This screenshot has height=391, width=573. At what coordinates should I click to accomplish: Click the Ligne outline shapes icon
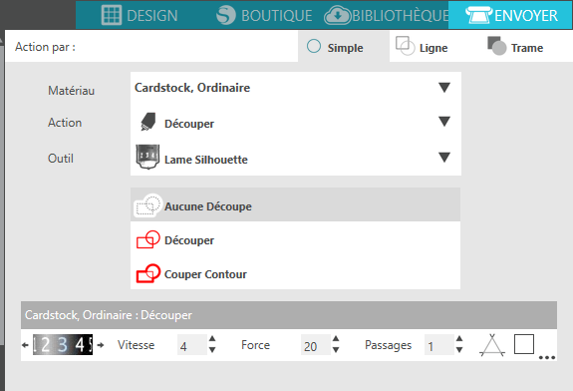(x=406, y=46)
